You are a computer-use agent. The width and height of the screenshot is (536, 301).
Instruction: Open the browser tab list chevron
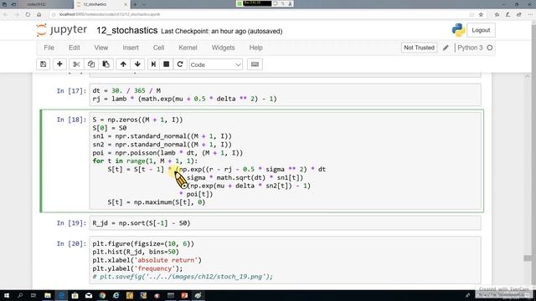[x=144, y=4]
